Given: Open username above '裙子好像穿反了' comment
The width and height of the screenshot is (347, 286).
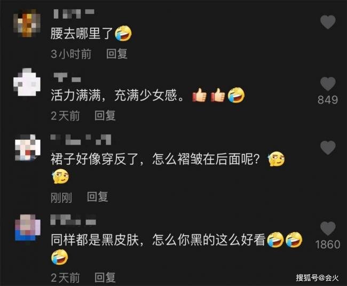Looking at the screenshot, I should click(x=81, y=140).
